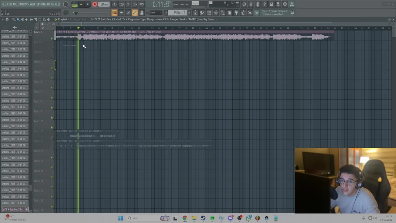Open the ADD menu

point(15,4)
